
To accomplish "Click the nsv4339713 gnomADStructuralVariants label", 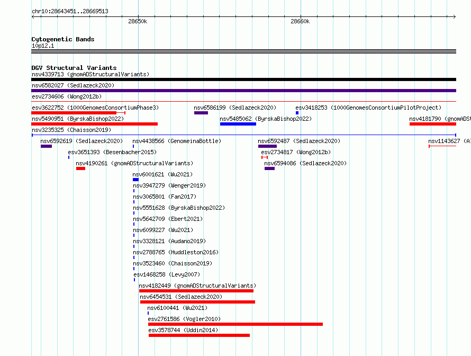I will [90, 74].
